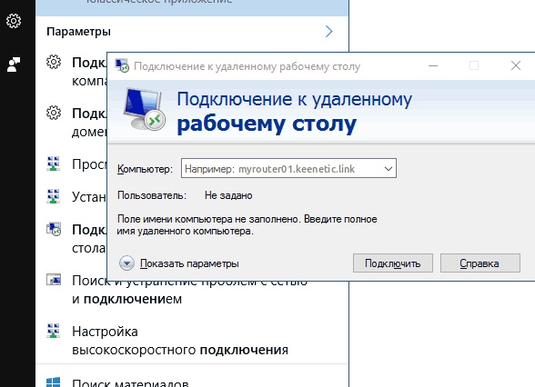
Task: Click remote desktop icon in search results
Action: (54, 229)
